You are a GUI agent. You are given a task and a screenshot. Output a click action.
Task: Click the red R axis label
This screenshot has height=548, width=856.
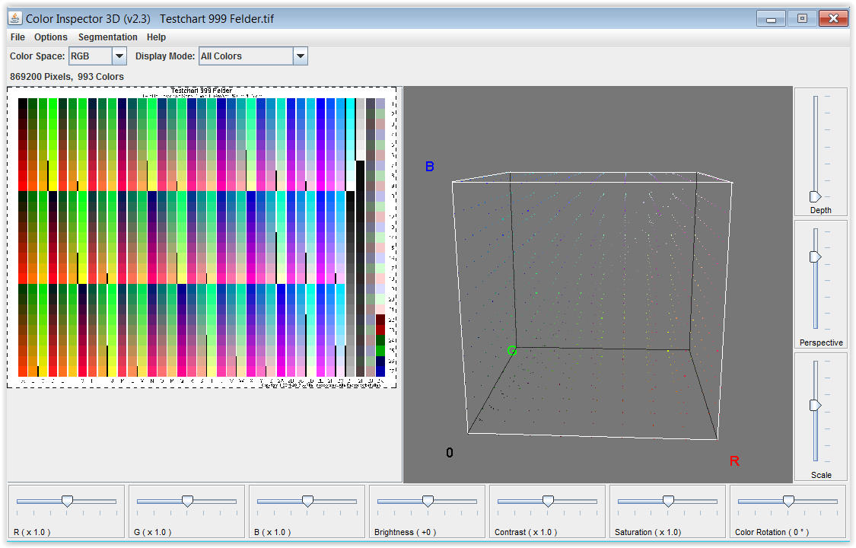click(734, 461)
